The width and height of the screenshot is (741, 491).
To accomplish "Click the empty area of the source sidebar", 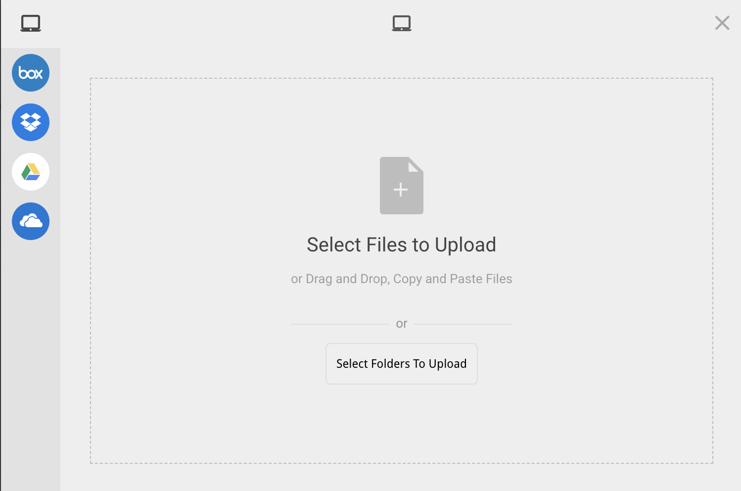I will pyautogui.click(x=31, y=366).
